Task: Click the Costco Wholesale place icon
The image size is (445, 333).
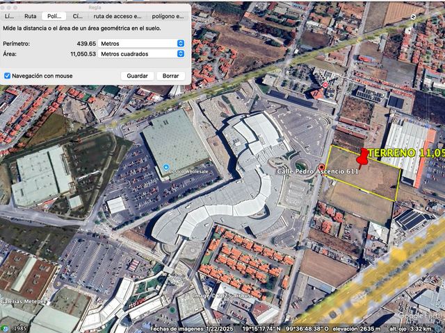Action: (166, 167)
